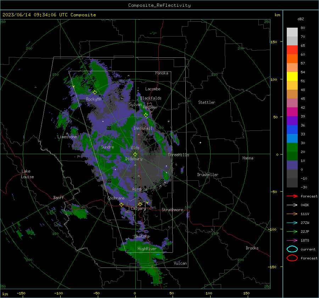Click the Composite_Reflectivity title

click(x=159, y=5)
